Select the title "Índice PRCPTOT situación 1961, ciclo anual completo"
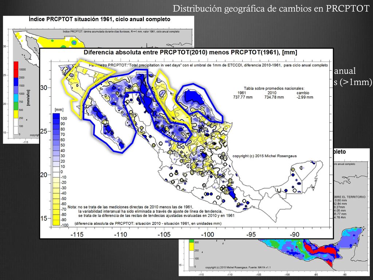Viewport: 373px width, 280px height. [x=99, y=19]
